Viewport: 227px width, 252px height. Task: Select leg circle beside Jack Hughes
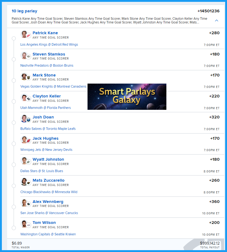point(14,144)
